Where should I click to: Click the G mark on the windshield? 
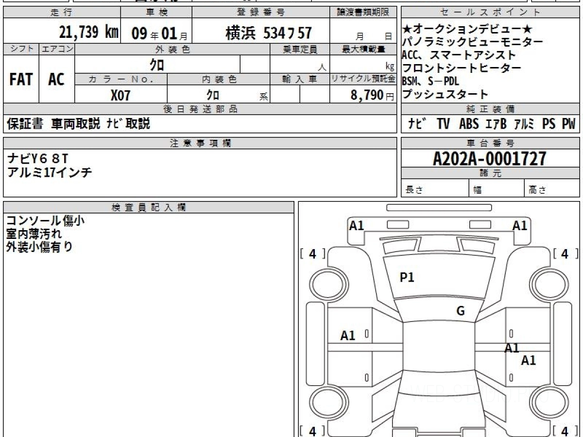pyautogui.click(x=461, y=311)
